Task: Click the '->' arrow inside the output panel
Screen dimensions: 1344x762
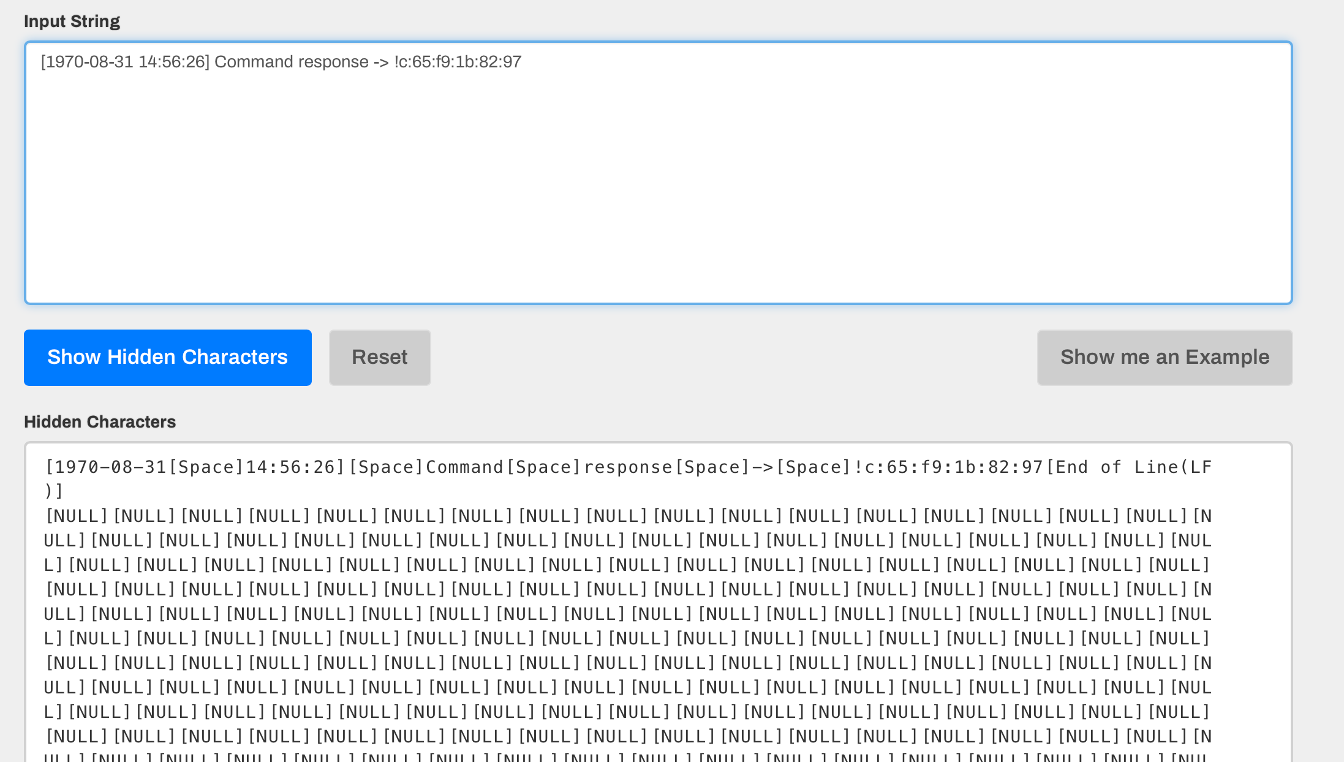Action: [x=761, y=466]
